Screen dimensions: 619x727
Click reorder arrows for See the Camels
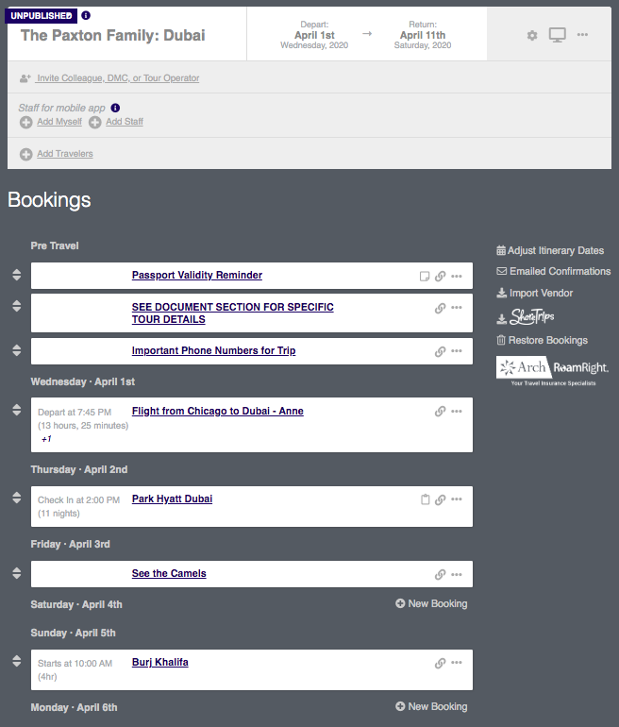17,573
